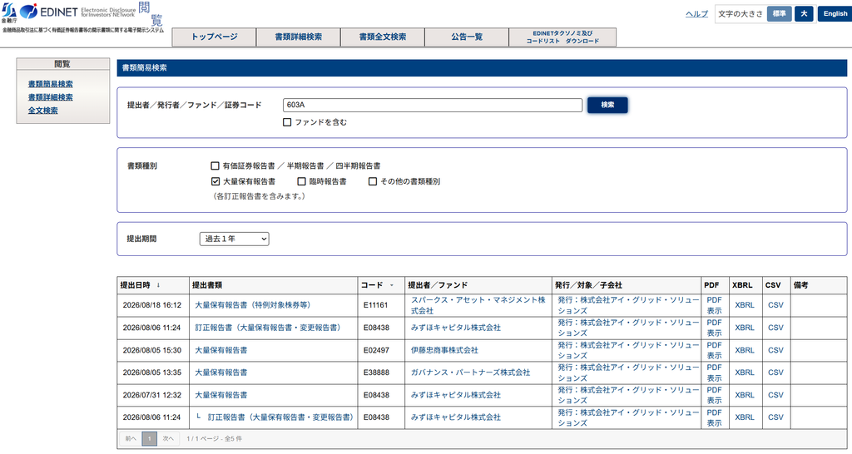The image size is (852, 454).
Task: Open the 提出期間 dropdown showing 過去１年
Action: 234,239
